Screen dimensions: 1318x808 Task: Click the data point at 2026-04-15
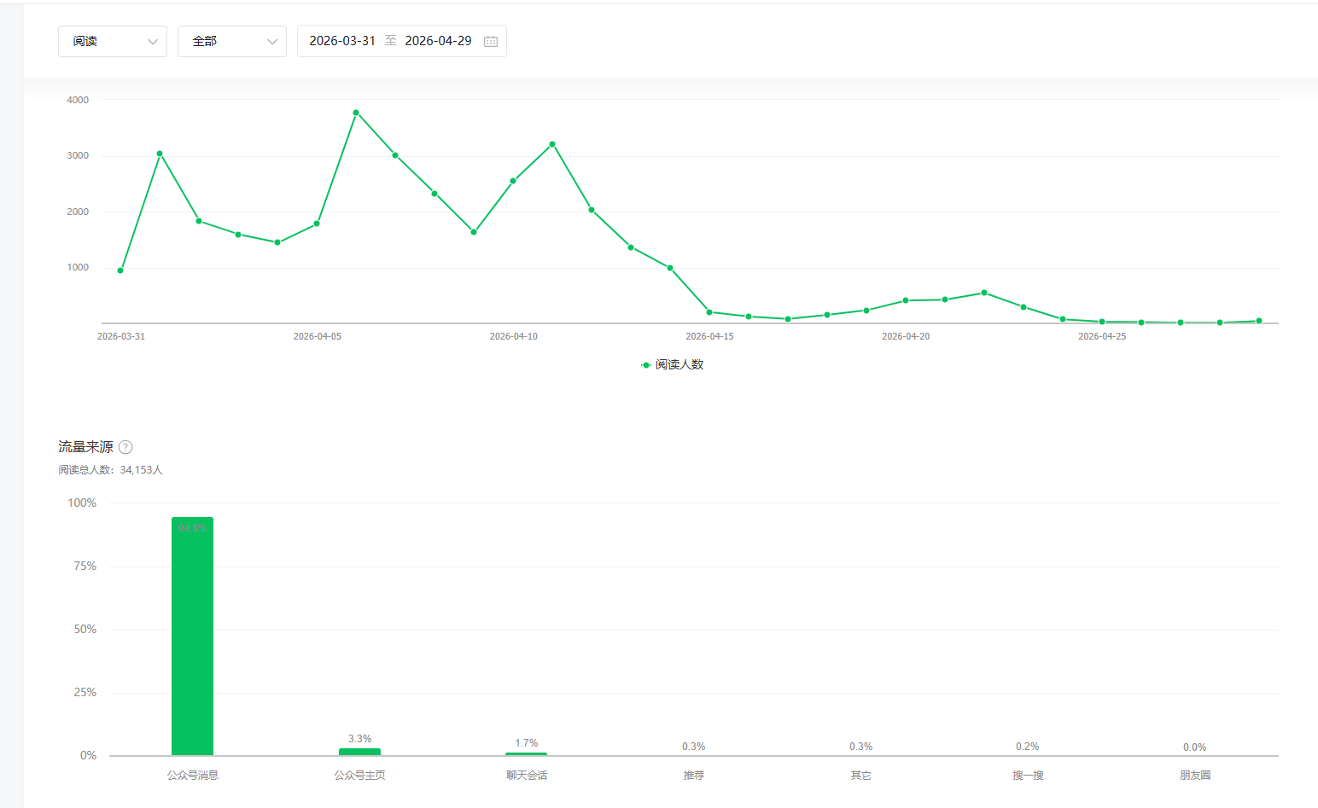pyautogui.click(x=709, y=312)
